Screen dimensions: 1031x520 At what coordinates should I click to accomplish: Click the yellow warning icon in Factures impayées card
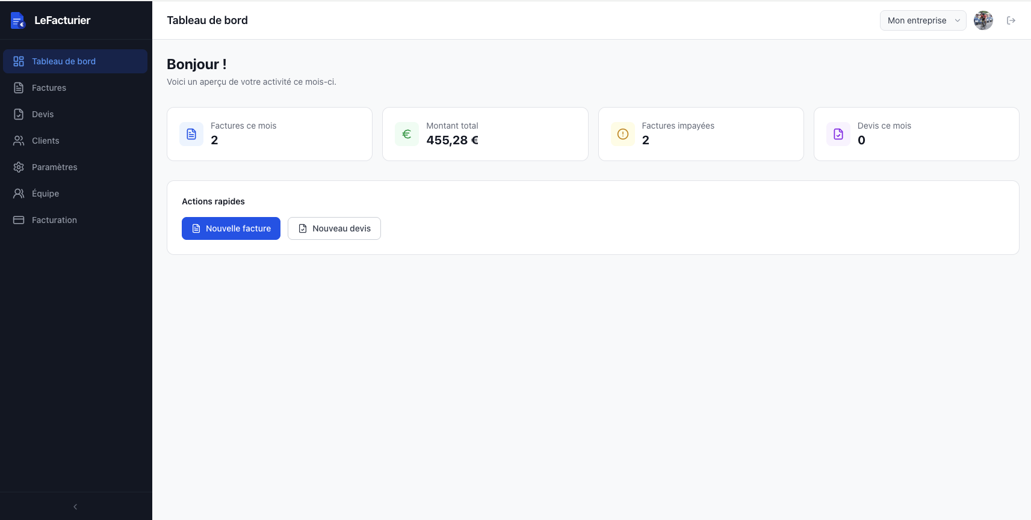pyautogui.click(x=622, y=134)
